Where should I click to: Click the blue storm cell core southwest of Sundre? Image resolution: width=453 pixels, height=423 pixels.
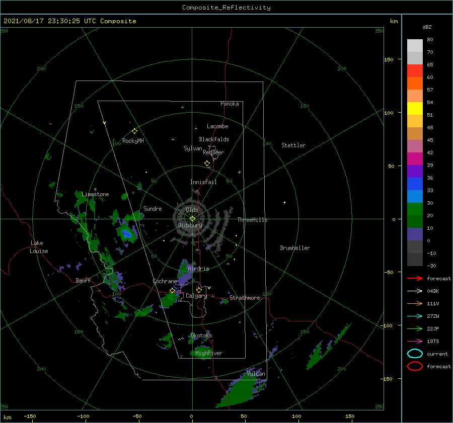point(126,233)
